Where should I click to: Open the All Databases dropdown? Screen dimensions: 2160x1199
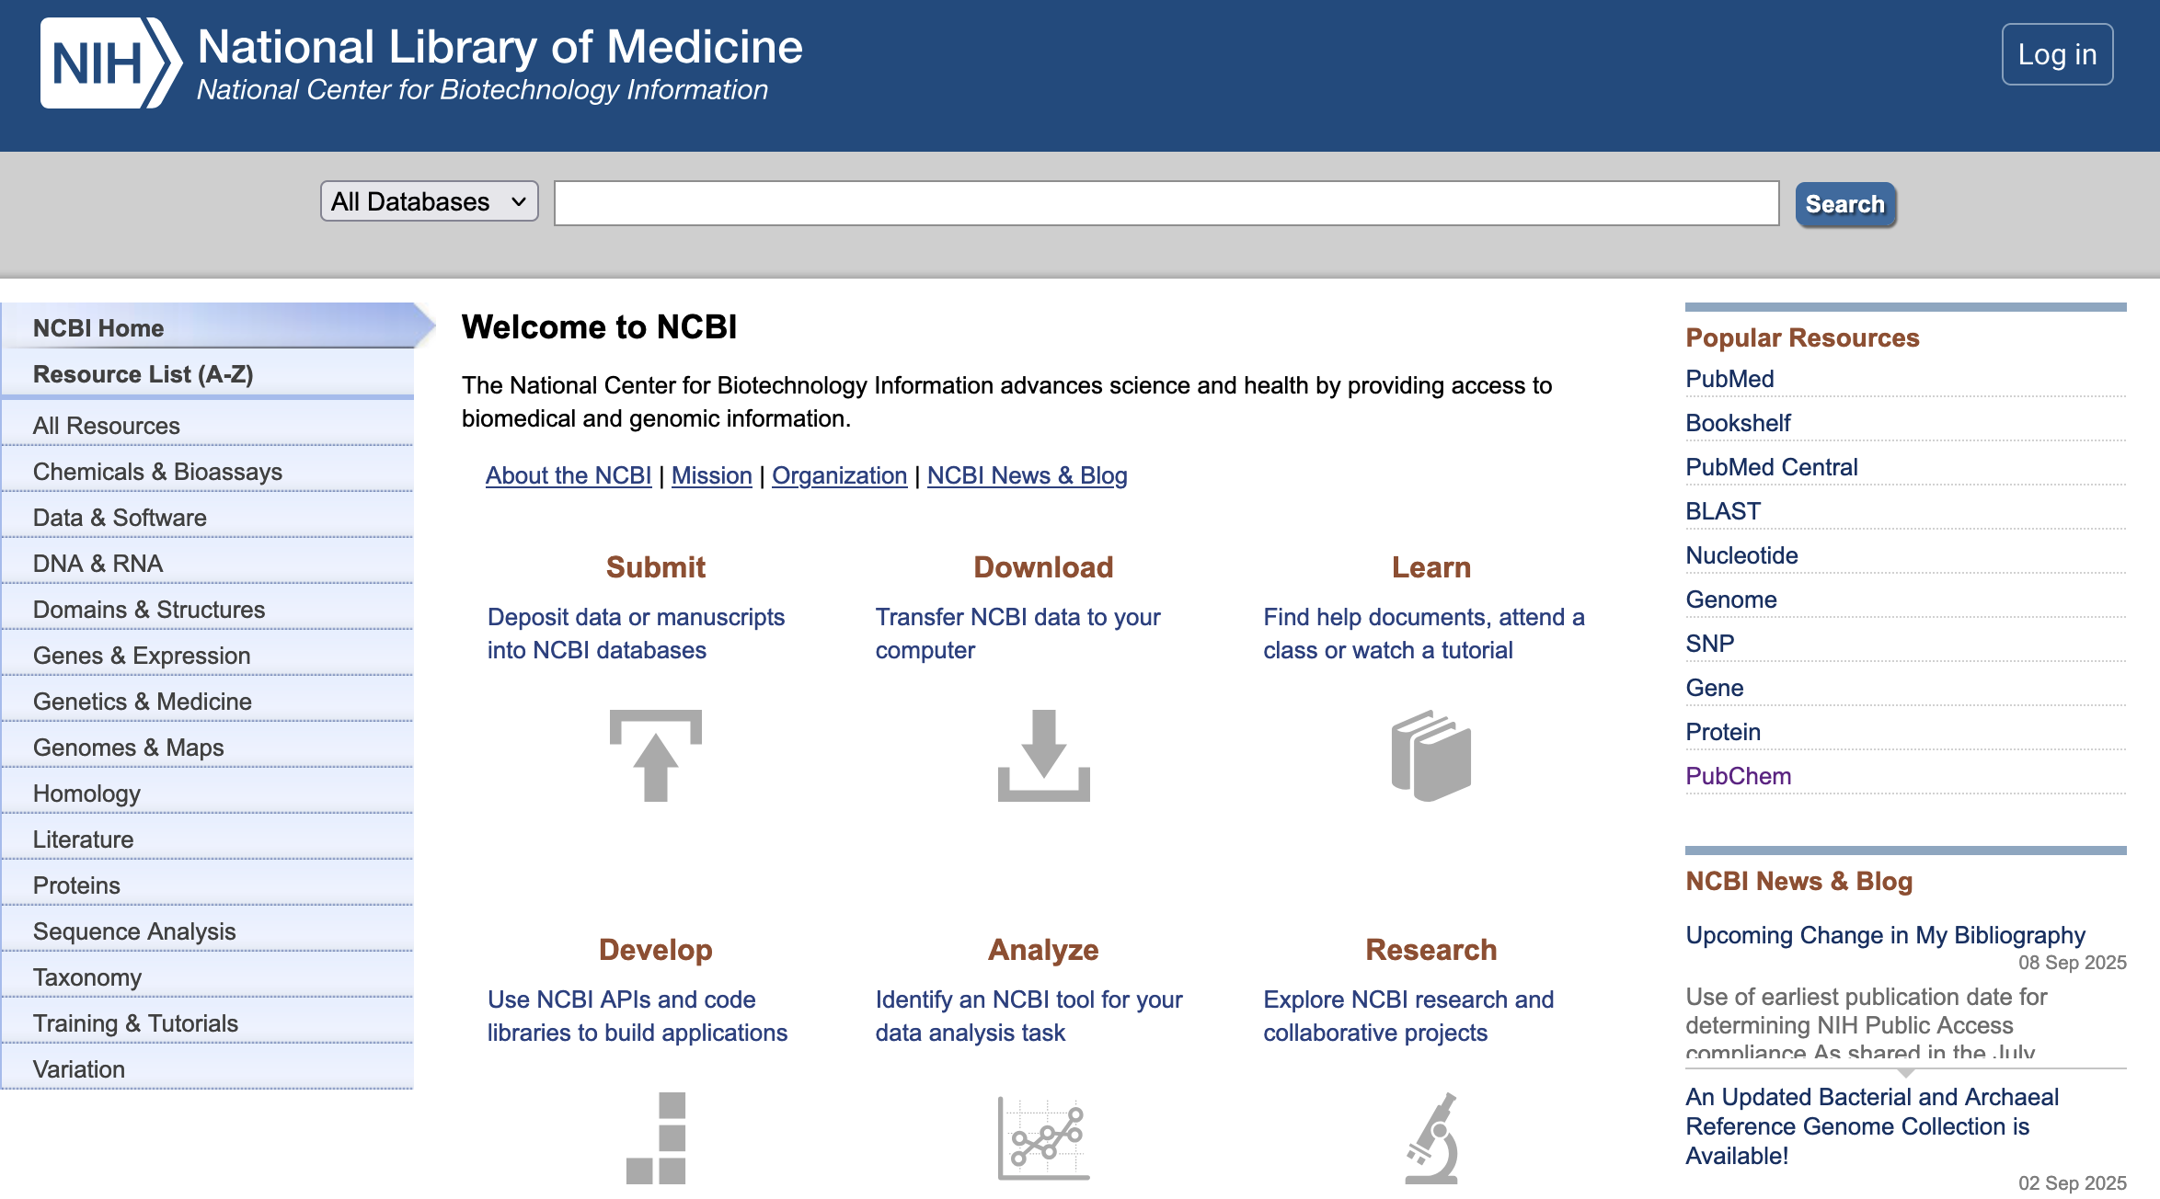pyautogui.click(x=429, y=201)
